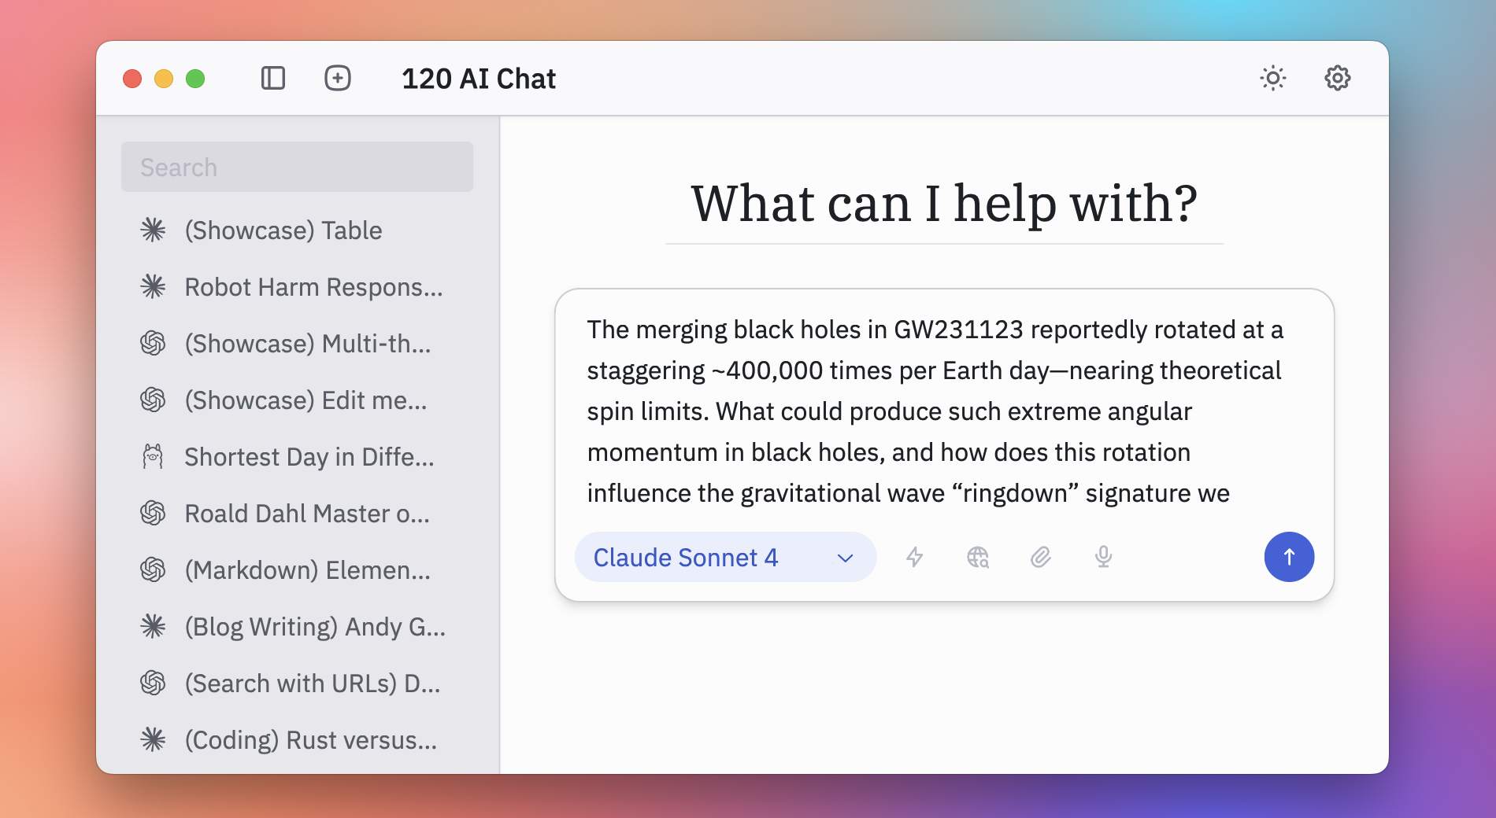The height and width of the screenshot is (818, 1496).
Task: Switch light/dark theme with sun icon
Action: click(1272, 79)
